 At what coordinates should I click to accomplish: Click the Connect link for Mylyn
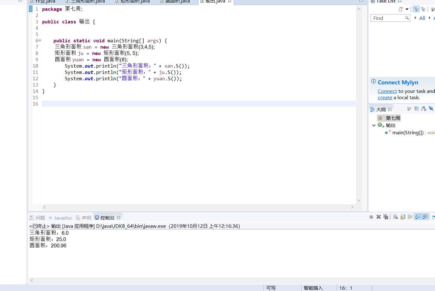pos(387,91)
